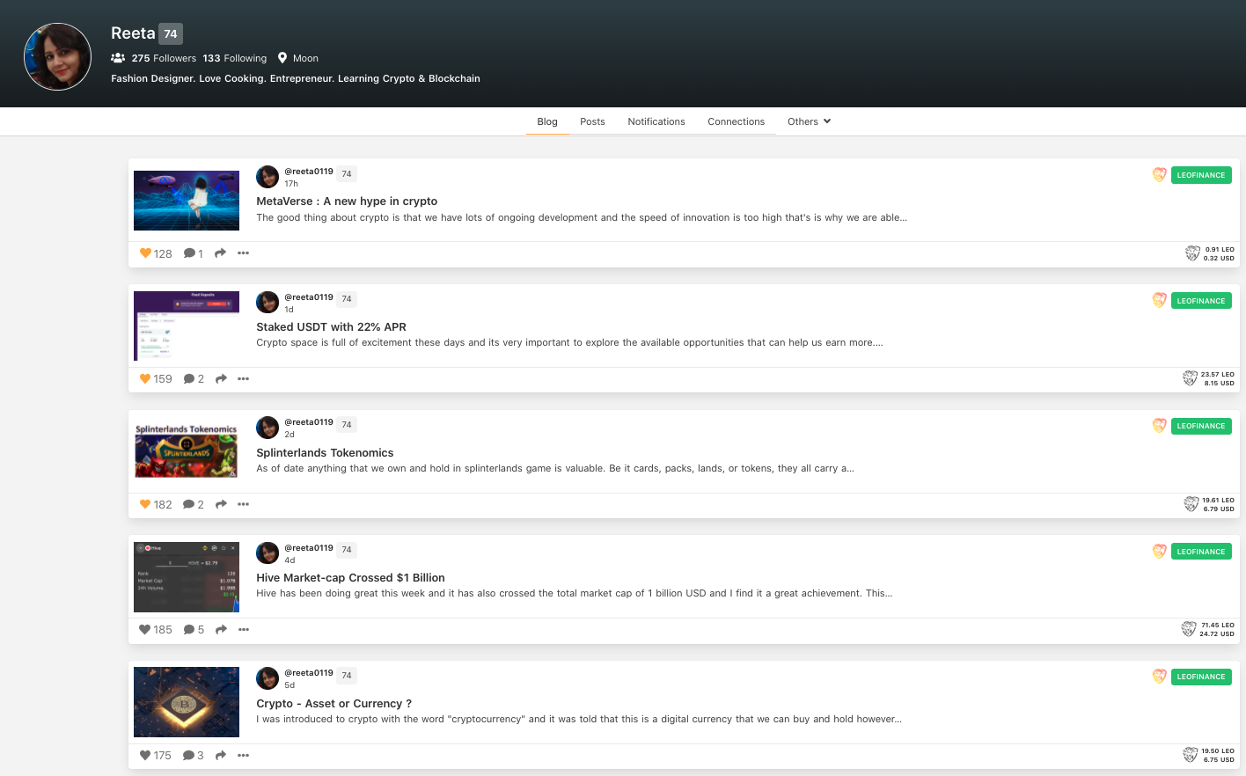This screenshot has width=1246, height=776.
Task: Click the location pin icon next to Moon
Action: click(x=282, y=58)
